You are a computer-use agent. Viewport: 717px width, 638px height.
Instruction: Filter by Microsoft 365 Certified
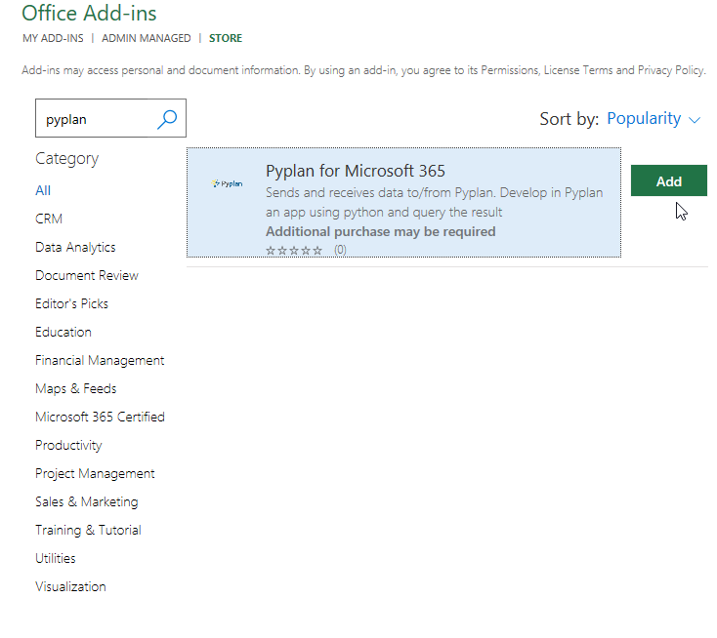coord(100,417)
